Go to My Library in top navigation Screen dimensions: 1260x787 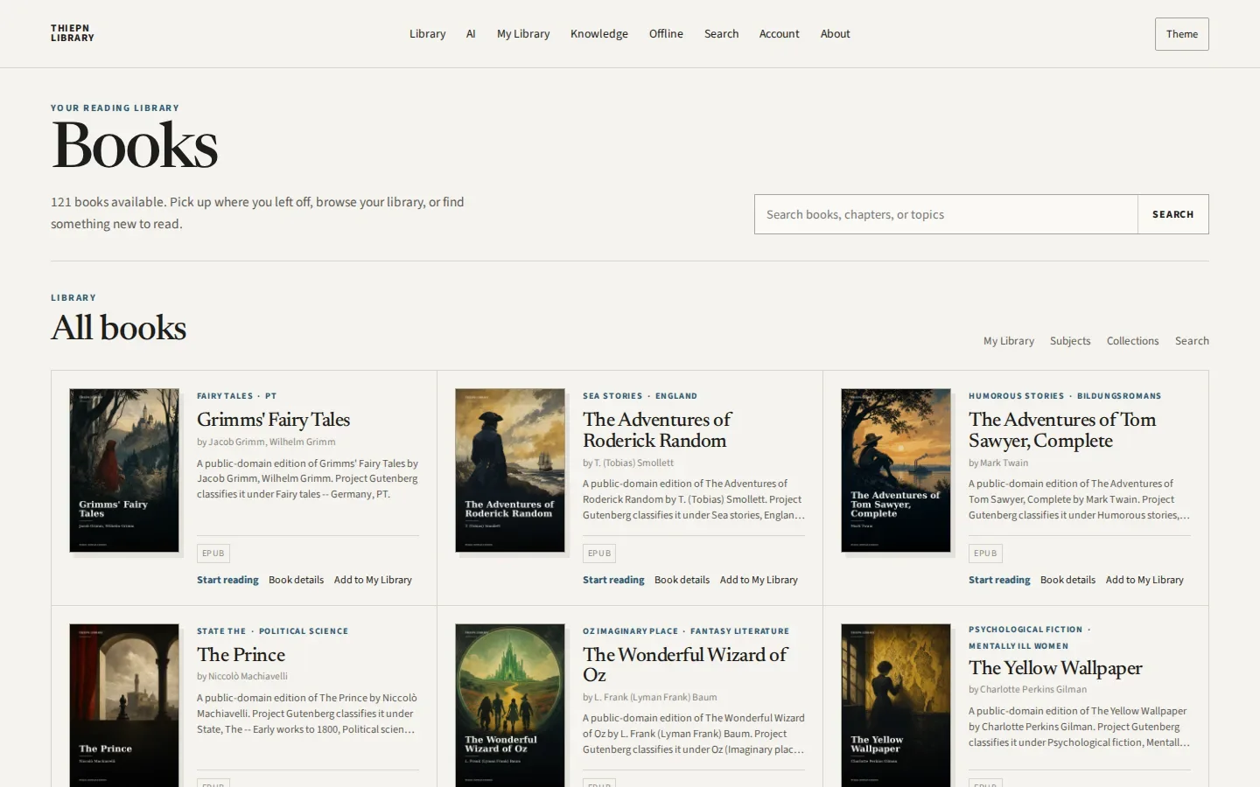point(523,34)
